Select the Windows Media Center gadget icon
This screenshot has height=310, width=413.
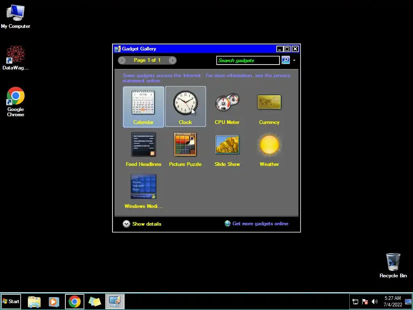(x=144, y=186)
